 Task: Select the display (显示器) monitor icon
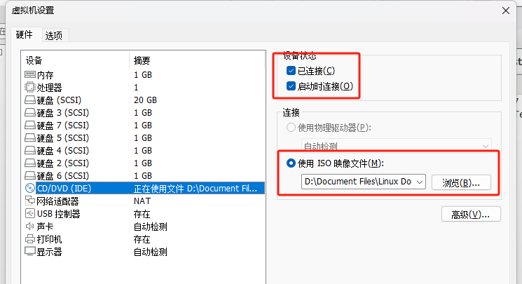30,251
